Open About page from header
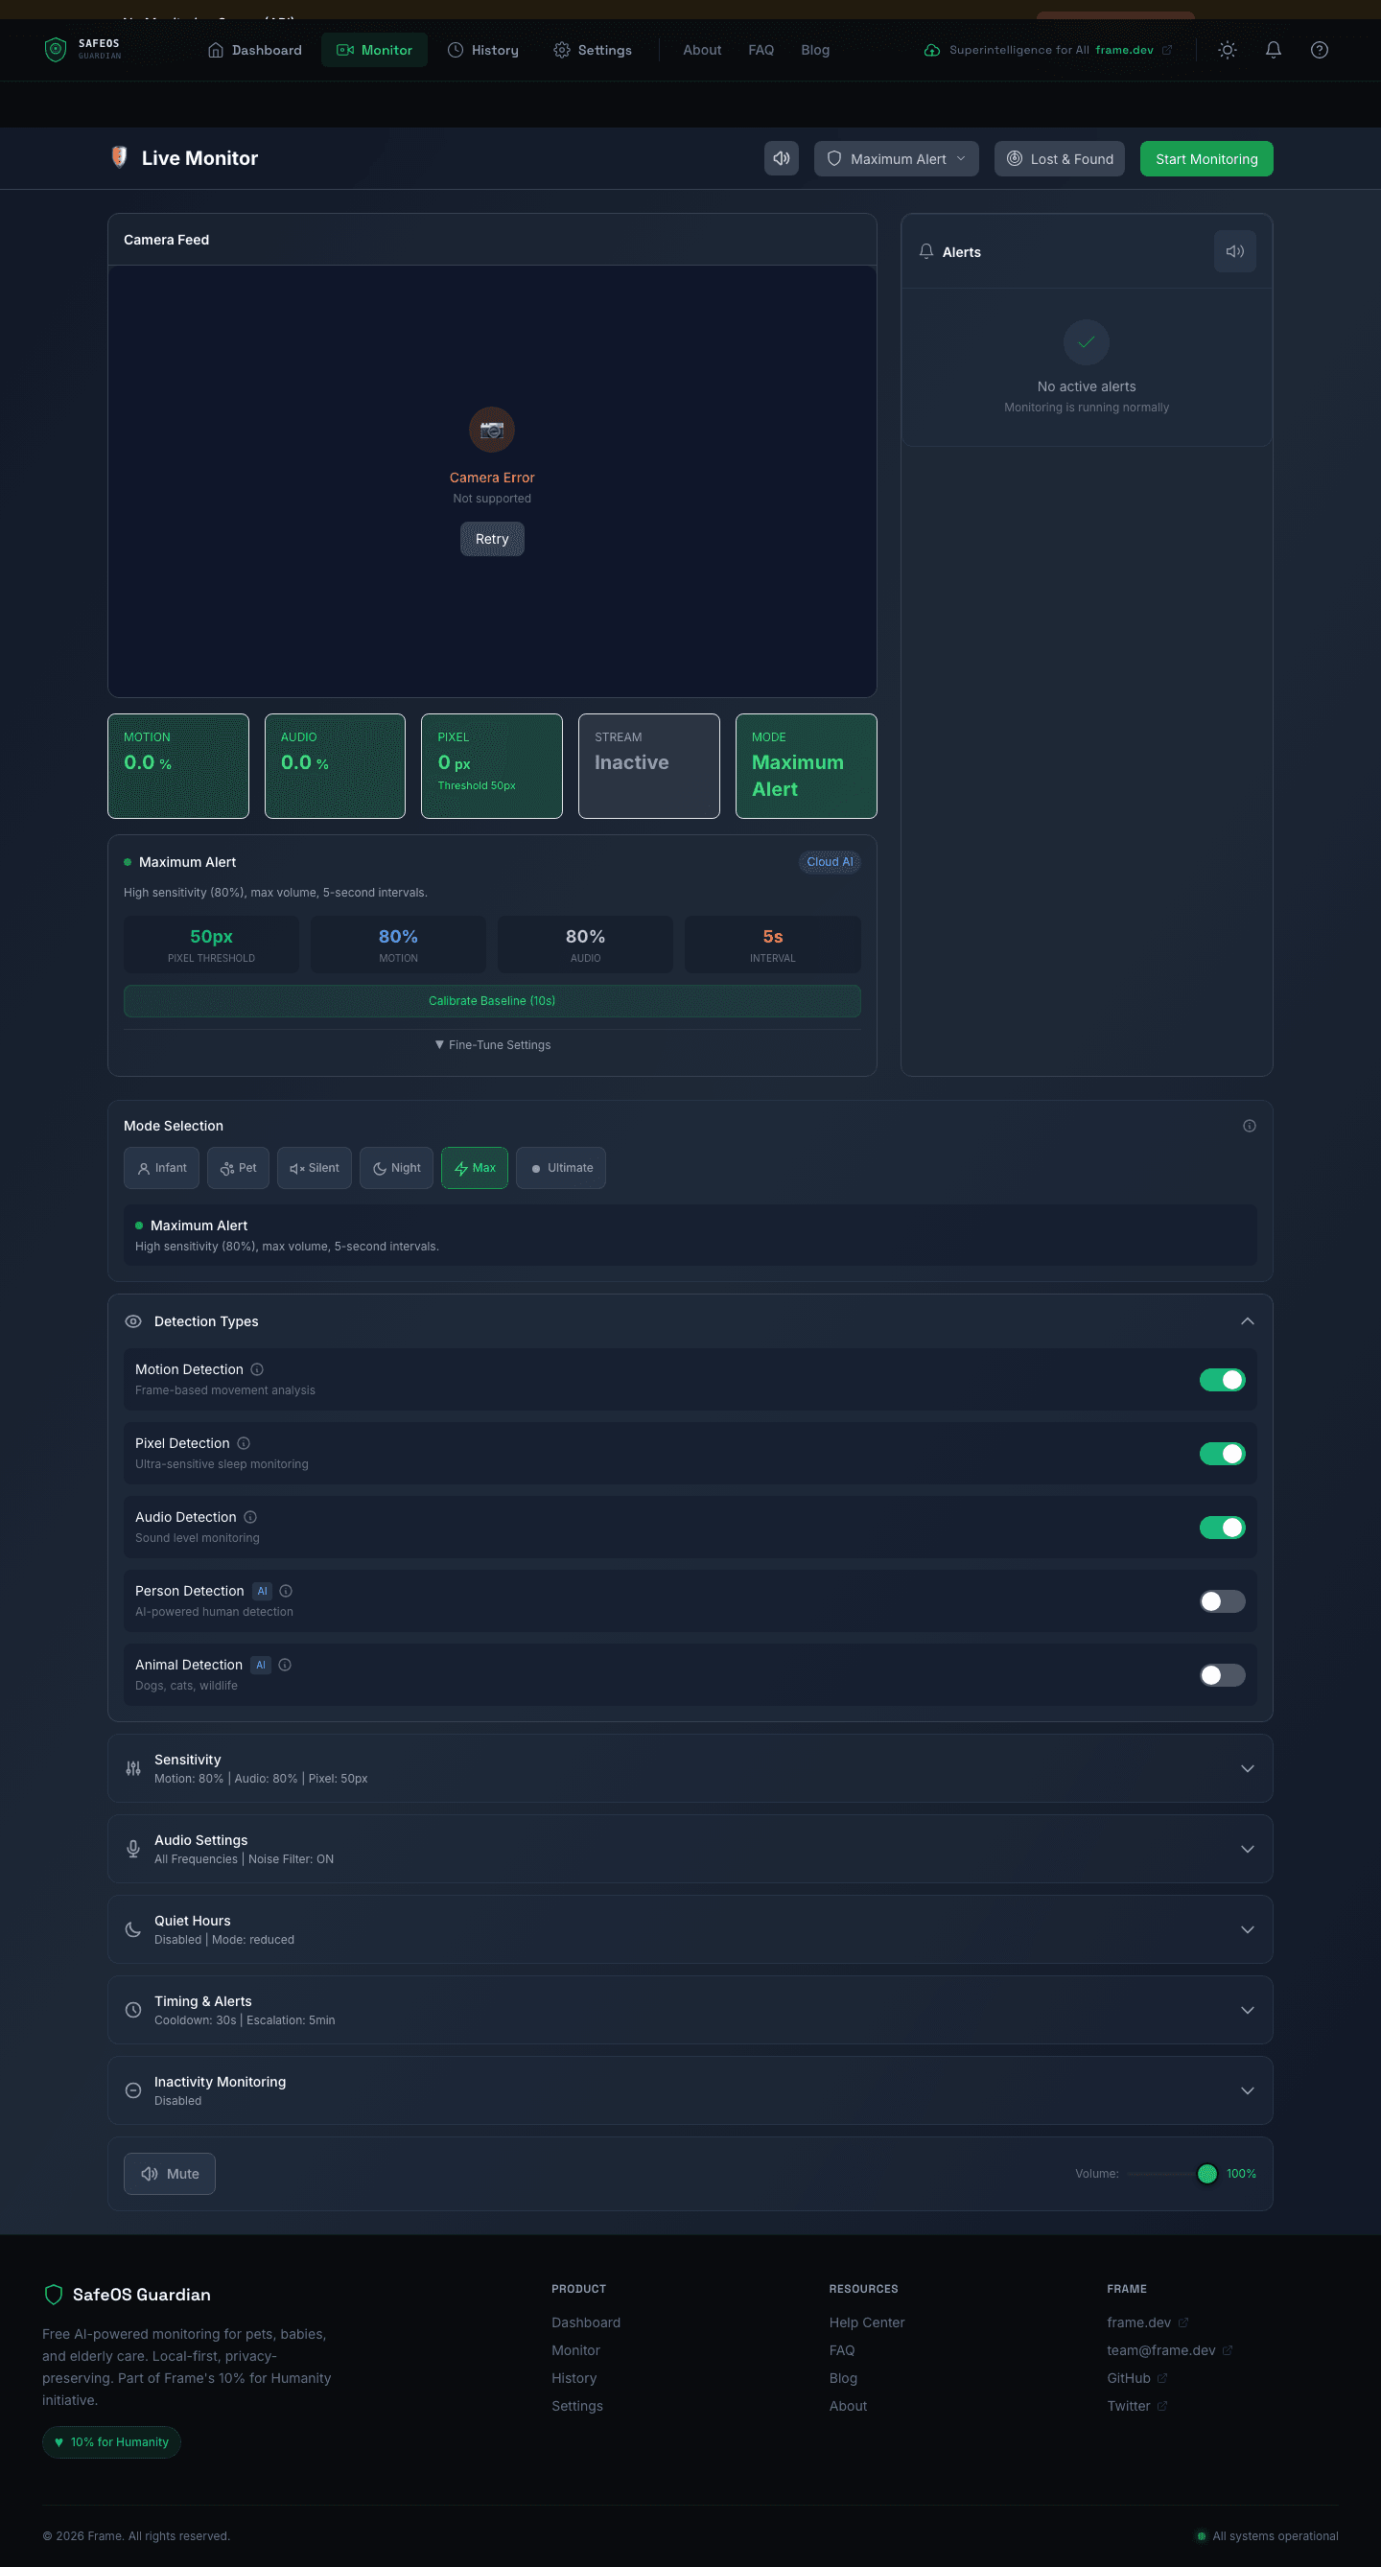The height and width of the screenshot is (2567, 1381). tap(701, 50)
